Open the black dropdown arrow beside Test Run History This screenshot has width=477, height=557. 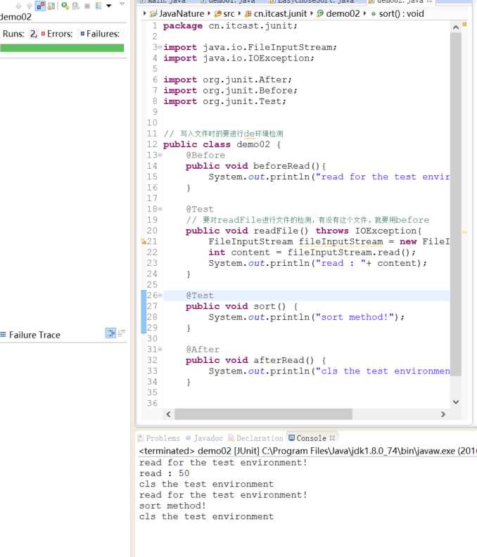coord(109,6)
